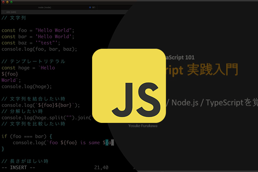Click the '// 文字列' comment line
The image size is (258, 172).
point(14,18)
